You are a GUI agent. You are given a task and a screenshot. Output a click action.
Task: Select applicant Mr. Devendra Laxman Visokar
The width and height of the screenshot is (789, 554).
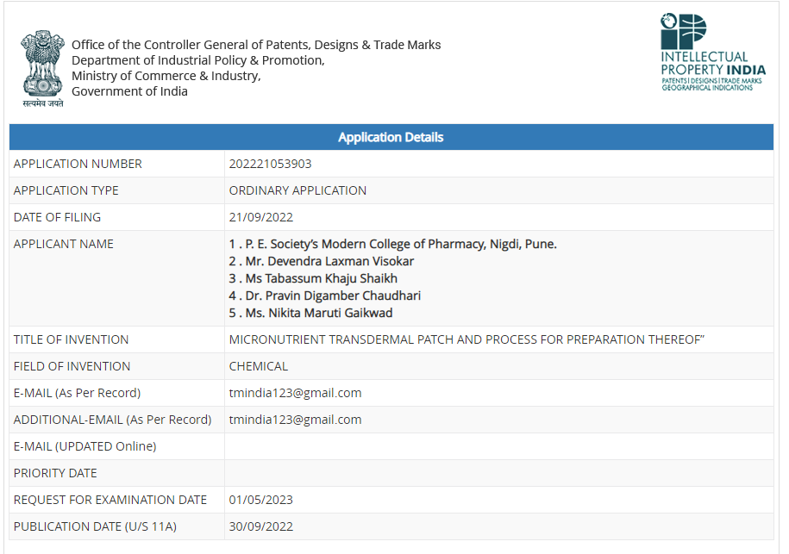pos(321,261)
